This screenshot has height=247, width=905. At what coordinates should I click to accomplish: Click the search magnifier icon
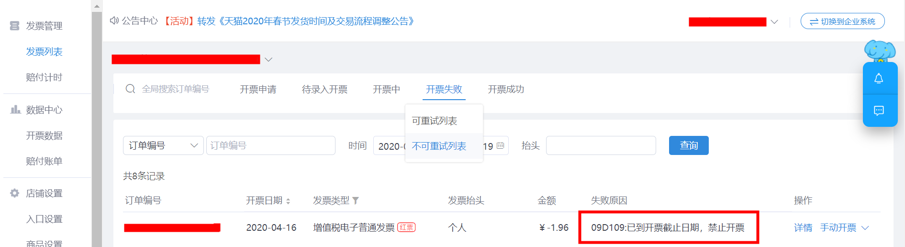(x=130, y=89)
